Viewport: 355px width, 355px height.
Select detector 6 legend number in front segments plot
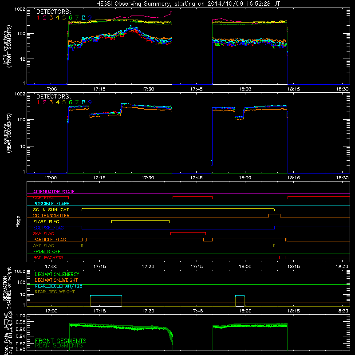tap(71, 17)
